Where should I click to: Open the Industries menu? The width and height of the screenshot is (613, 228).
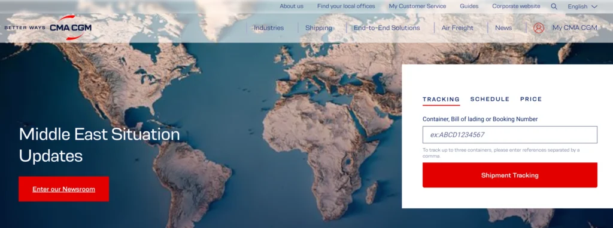269,28
